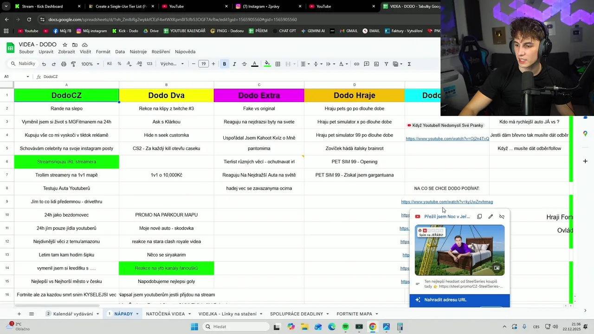Open the number format 123 menu
594x334 pixels.
tap(149, 64)
